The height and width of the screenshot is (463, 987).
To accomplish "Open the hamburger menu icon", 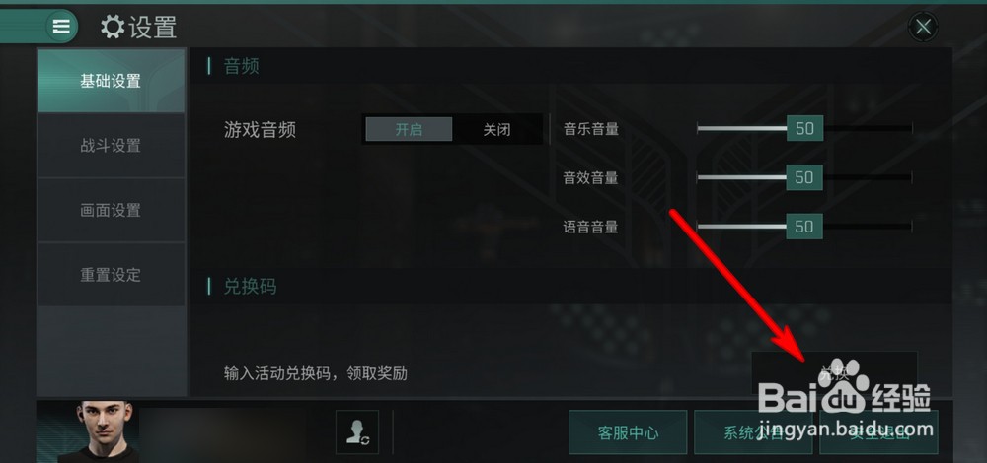I will tap(61, 27).
